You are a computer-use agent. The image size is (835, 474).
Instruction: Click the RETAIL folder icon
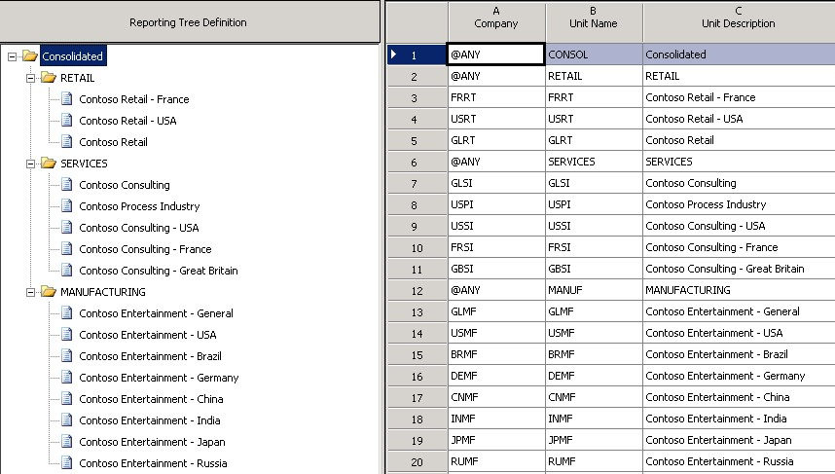click(49, 78)
